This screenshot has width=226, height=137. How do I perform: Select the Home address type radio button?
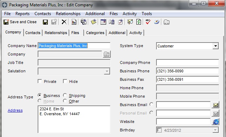click(x=40, y=101)
